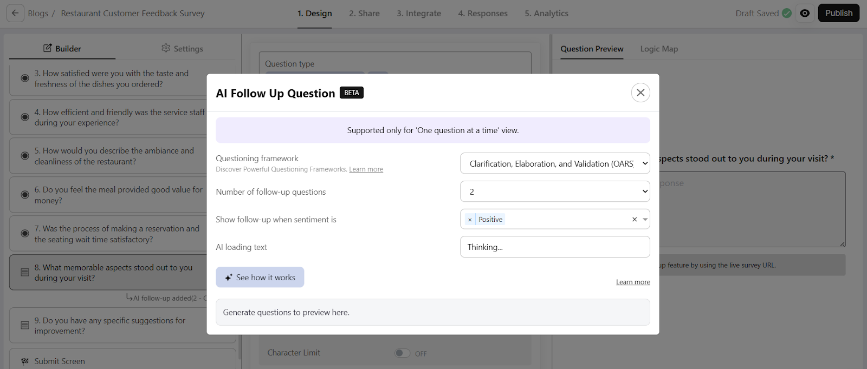This screenshot has height=369, width=867.
Task: Toggle the Character Limit switch
Action: pyautogui.click(x=402, y=353)
